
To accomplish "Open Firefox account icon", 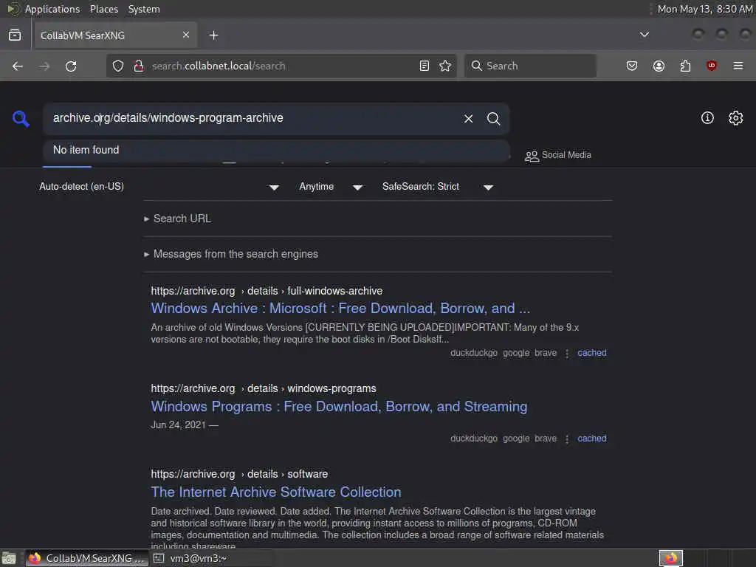I will pyautogui.click(x=659, y=66).
